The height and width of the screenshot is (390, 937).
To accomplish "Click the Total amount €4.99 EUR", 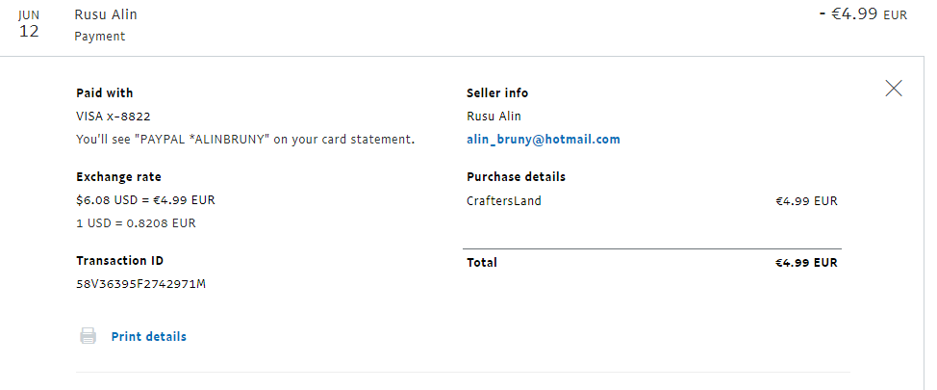I will (x=806, y=262).
